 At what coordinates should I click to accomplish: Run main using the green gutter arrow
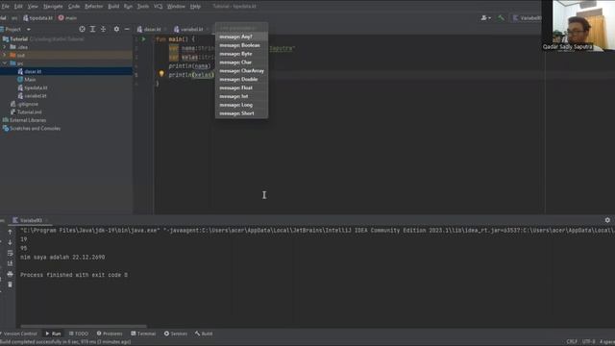coord(143,39)
